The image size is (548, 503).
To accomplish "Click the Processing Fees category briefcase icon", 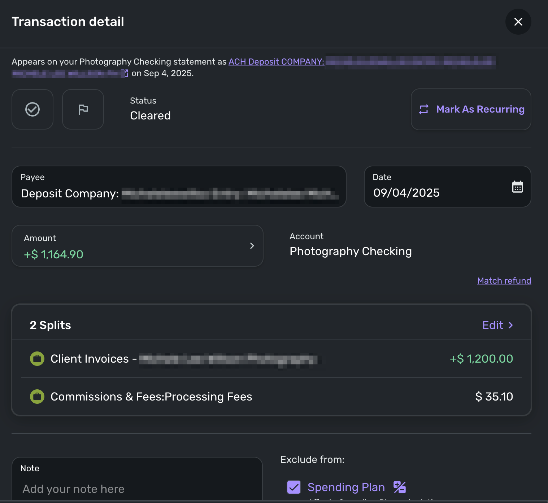I will 37,397.
